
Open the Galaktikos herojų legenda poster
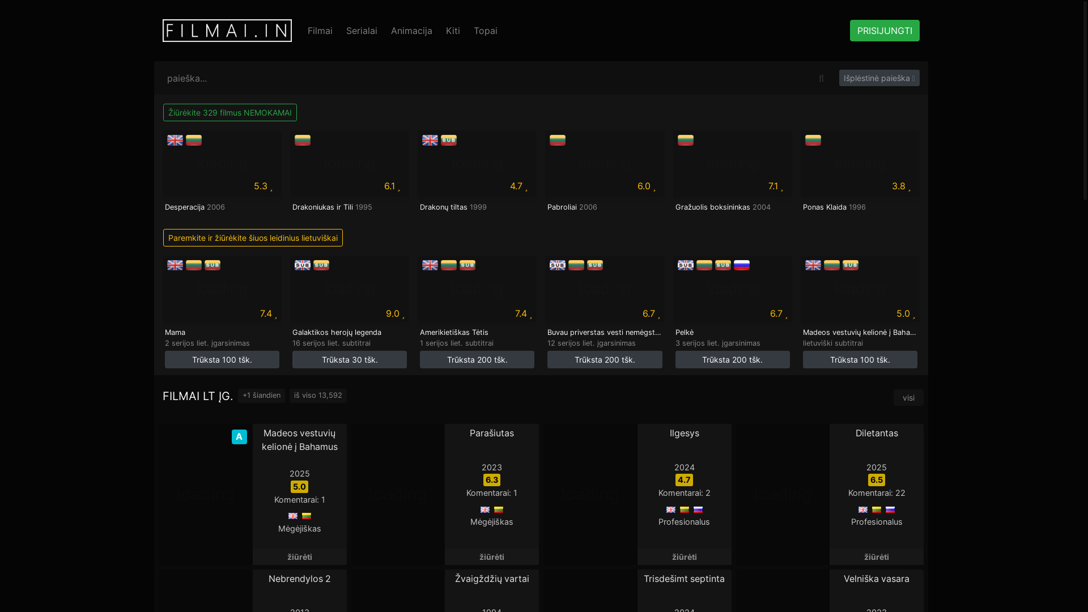(x=350, y=290)
